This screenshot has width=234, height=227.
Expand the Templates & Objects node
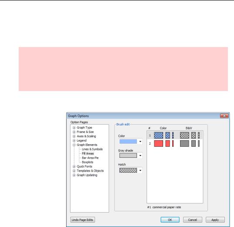click(x=74, y=171)
